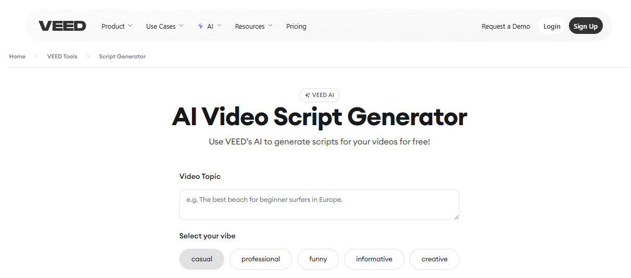Select the casual vibe

pos(202,259)
